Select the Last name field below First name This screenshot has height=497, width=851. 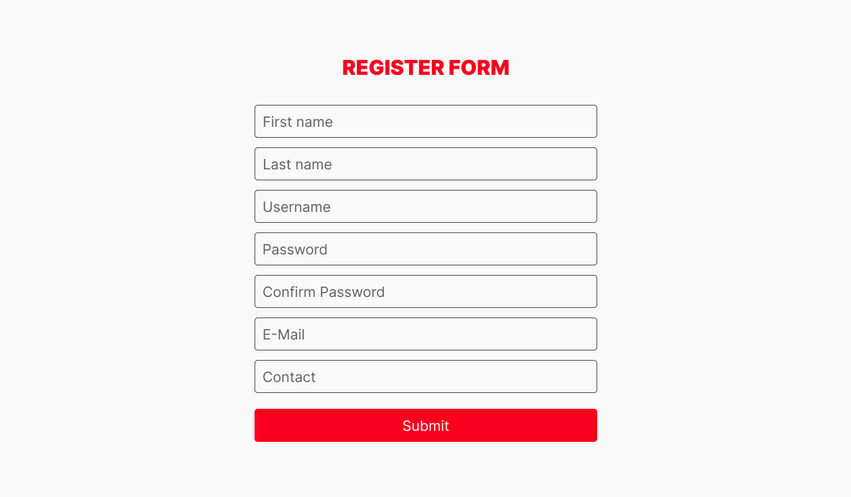click(x=425, y=164)
